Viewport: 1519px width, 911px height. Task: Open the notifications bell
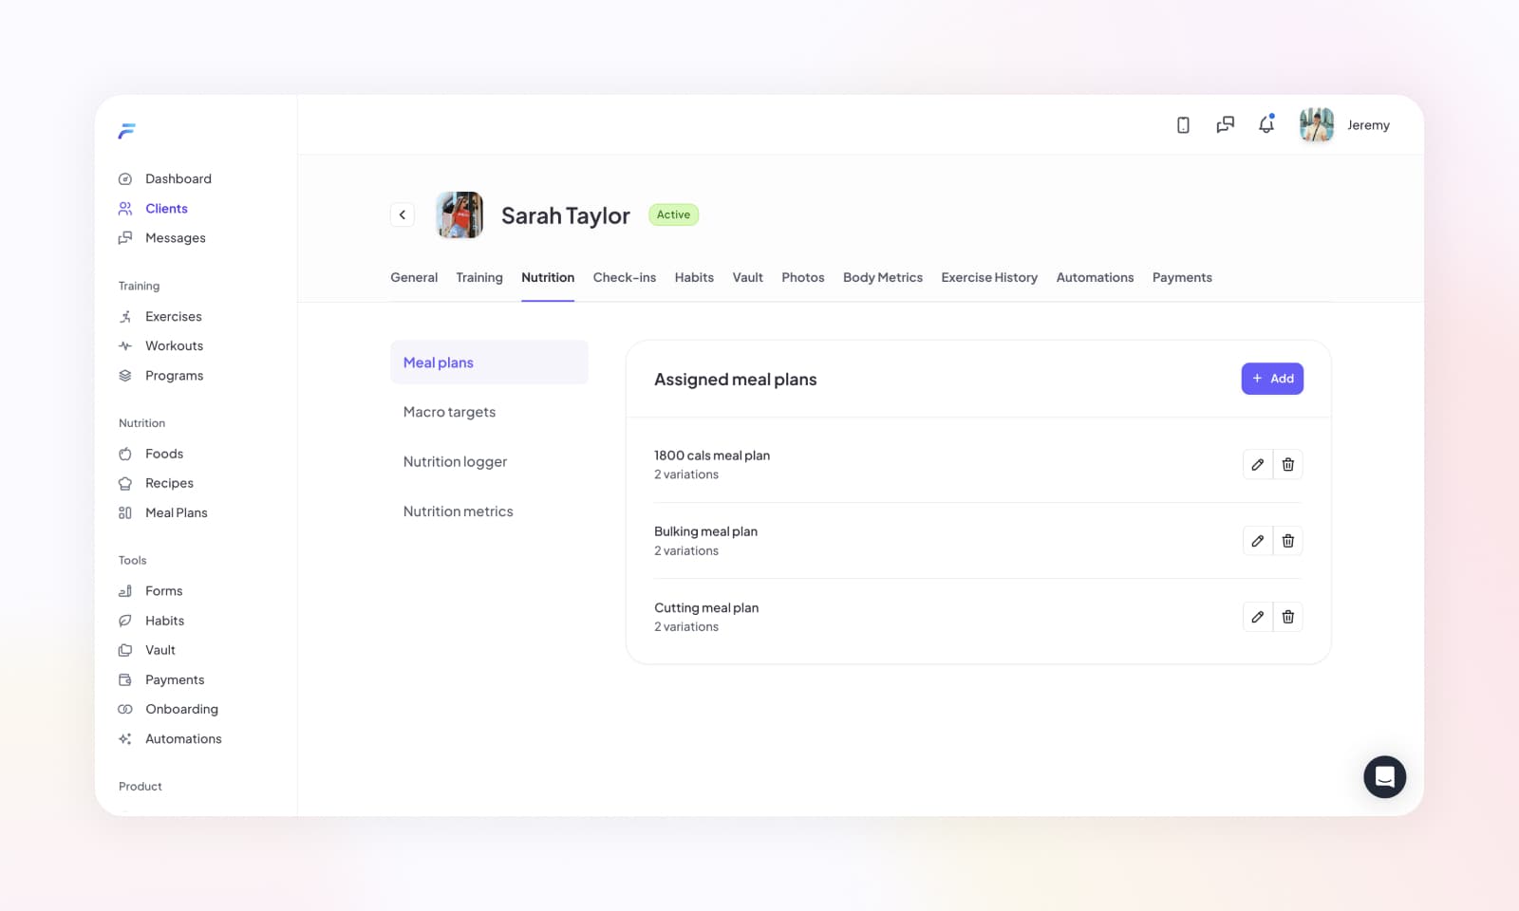point(1266,125)
